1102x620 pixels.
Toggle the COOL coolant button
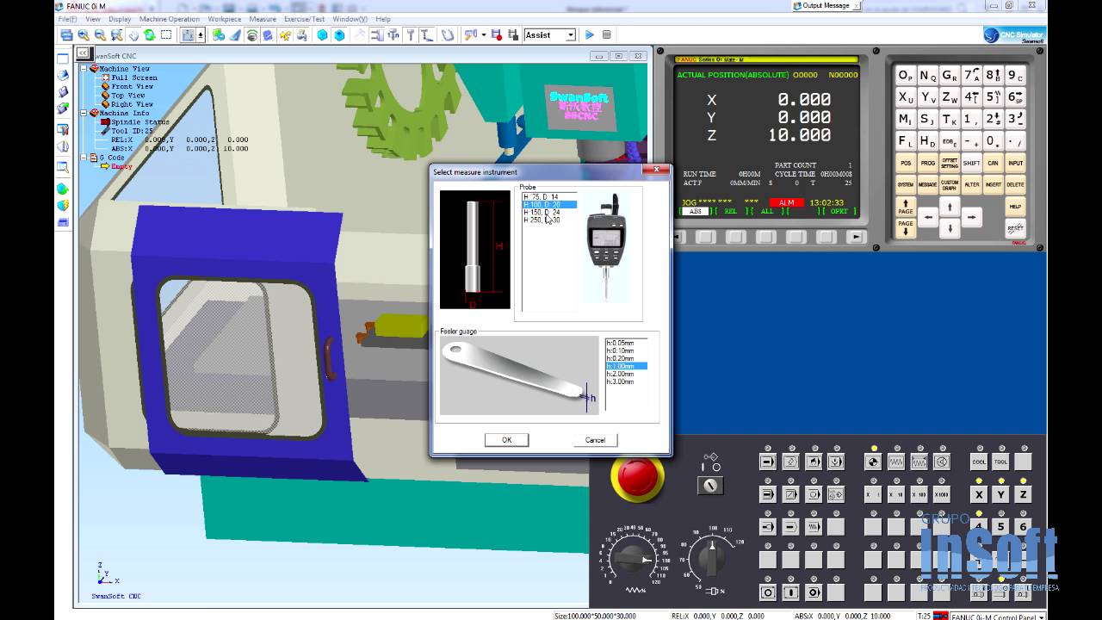click(x=979, y=462)
